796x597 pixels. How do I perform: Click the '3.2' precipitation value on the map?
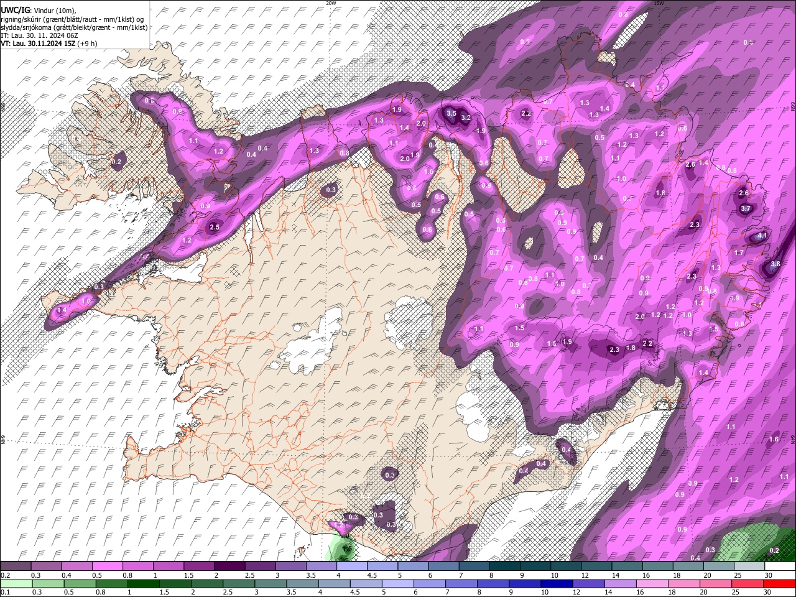[465, 118]
